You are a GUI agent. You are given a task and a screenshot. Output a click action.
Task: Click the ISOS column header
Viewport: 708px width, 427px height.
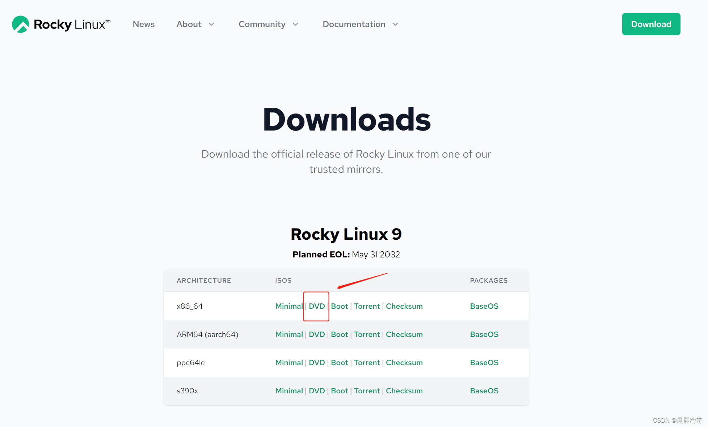coord(283,281)
